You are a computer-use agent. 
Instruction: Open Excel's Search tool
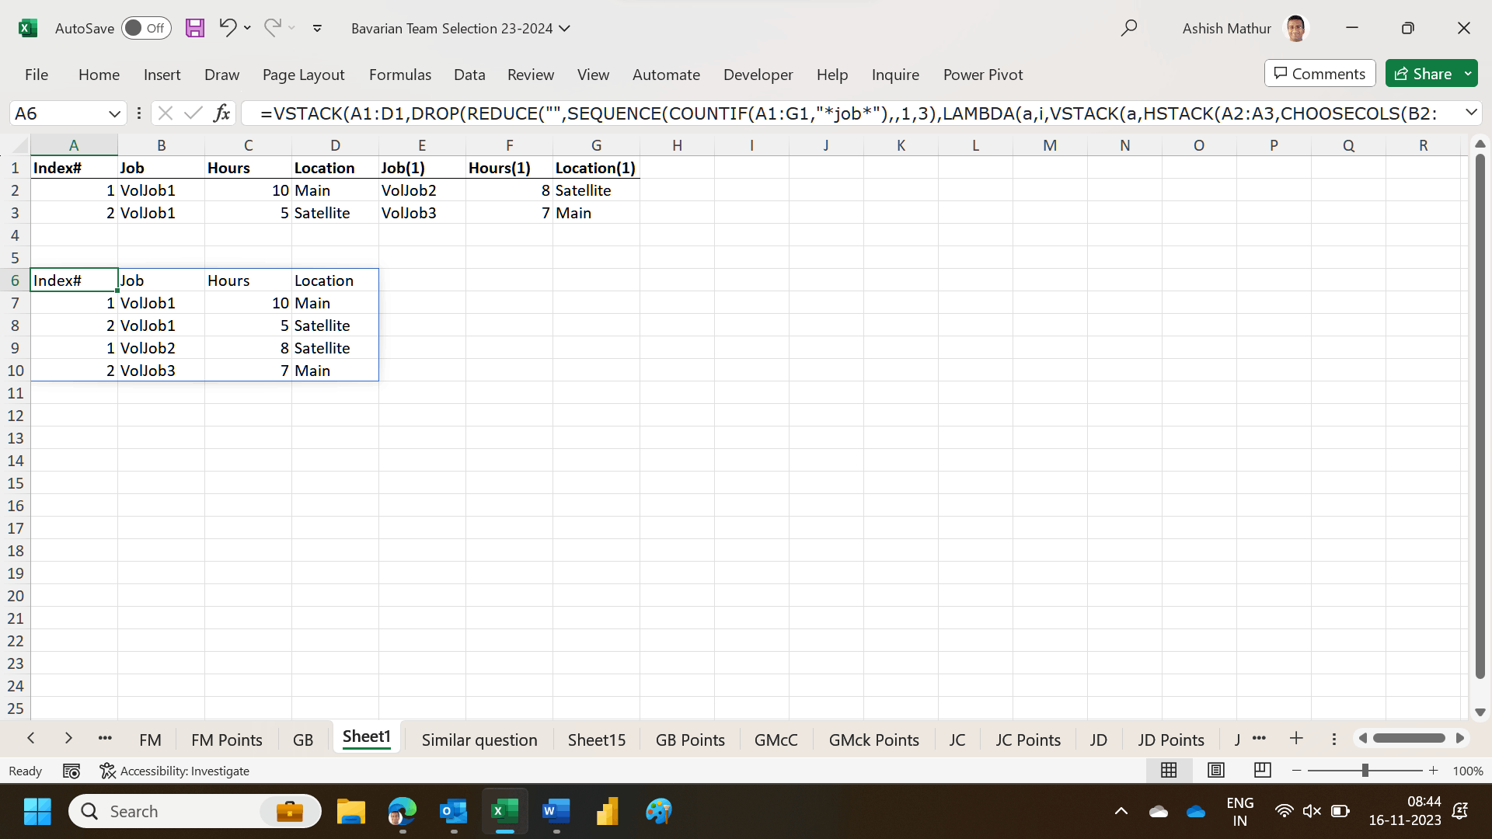coord(1130,28)
